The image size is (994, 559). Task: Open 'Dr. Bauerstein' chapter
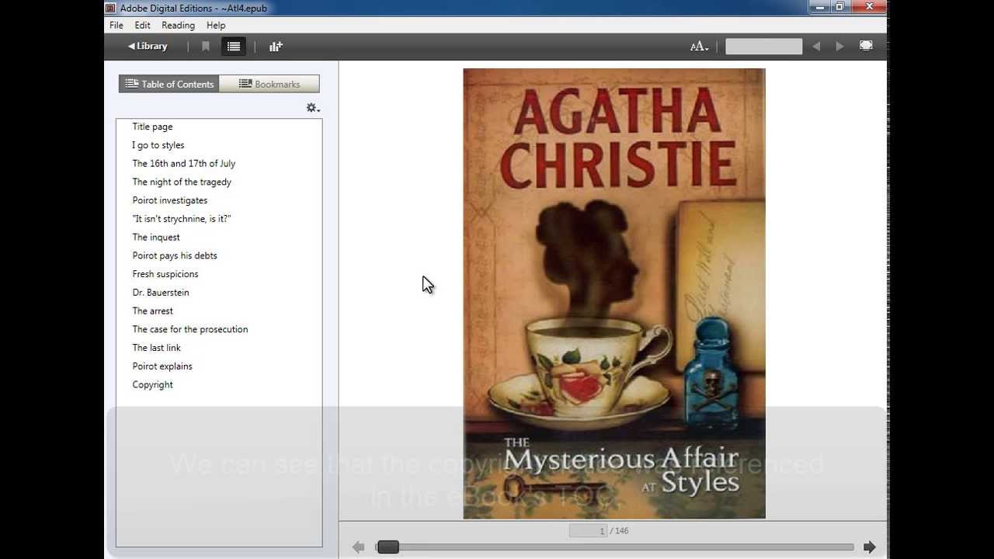[x=161, y=293]
